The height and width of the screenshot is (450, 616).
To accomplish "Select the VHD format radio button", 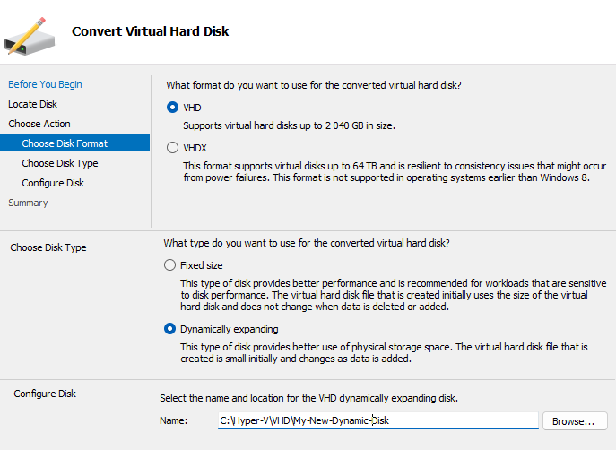I will pyautogui.click(x=172, y=108).
